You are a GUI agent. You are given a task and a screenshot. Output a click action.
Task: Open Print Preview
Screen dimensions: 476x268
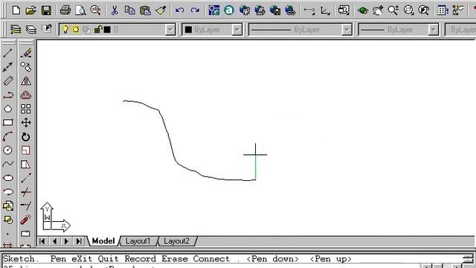pyautogui.click(x=80, y=10)
